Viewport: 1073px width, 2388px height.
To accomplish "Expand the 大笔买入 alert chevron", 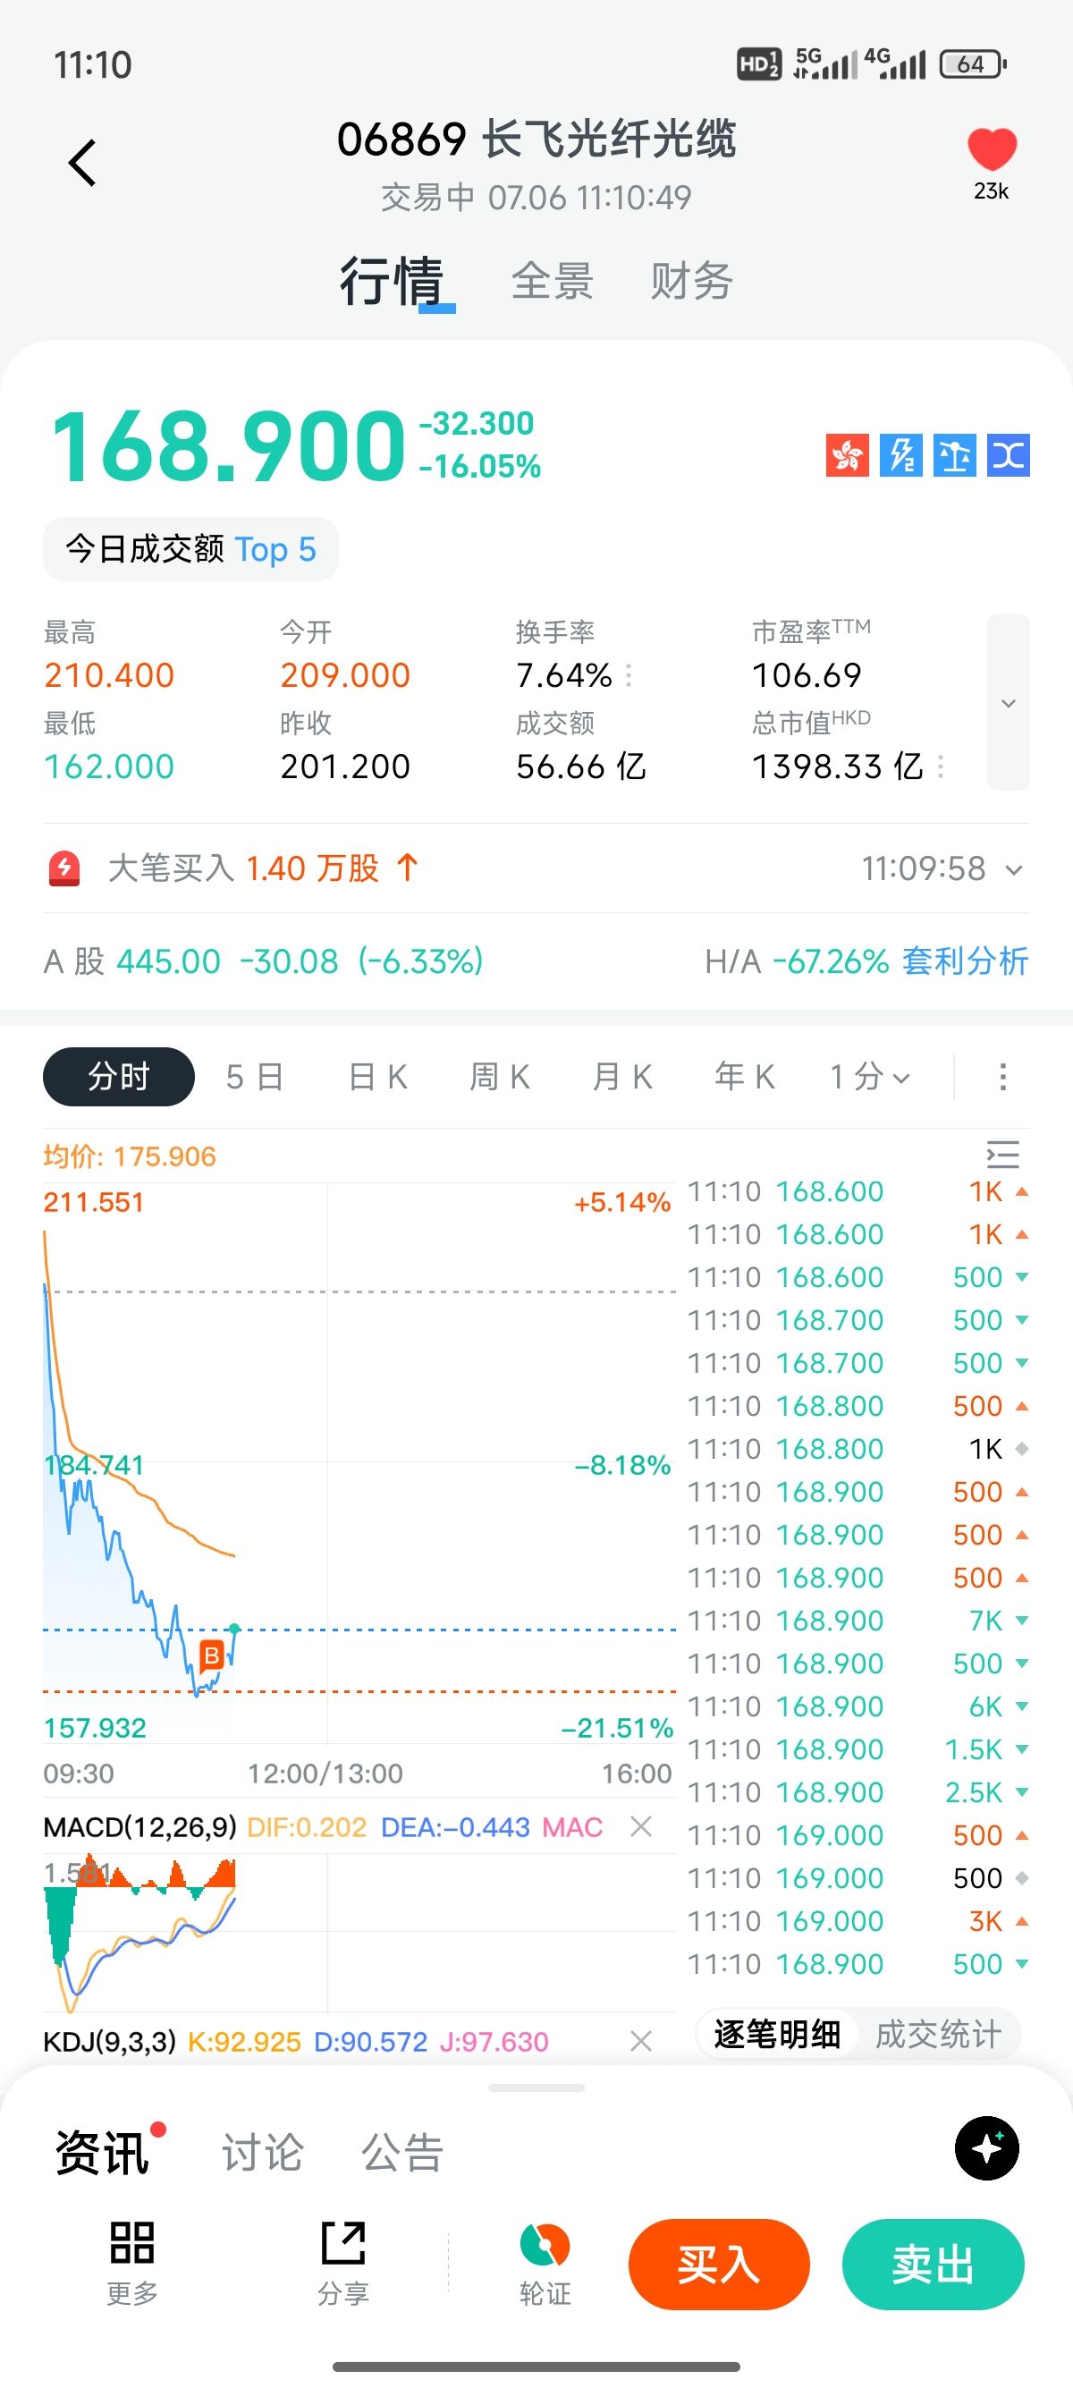I will pos(1015,869).
